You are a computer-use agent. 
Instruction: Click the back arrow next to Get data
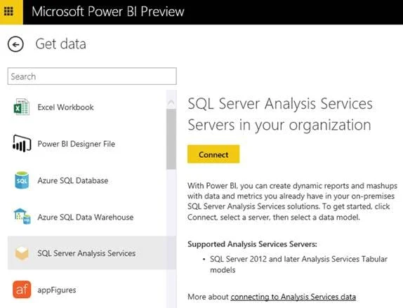click(15, 44)
